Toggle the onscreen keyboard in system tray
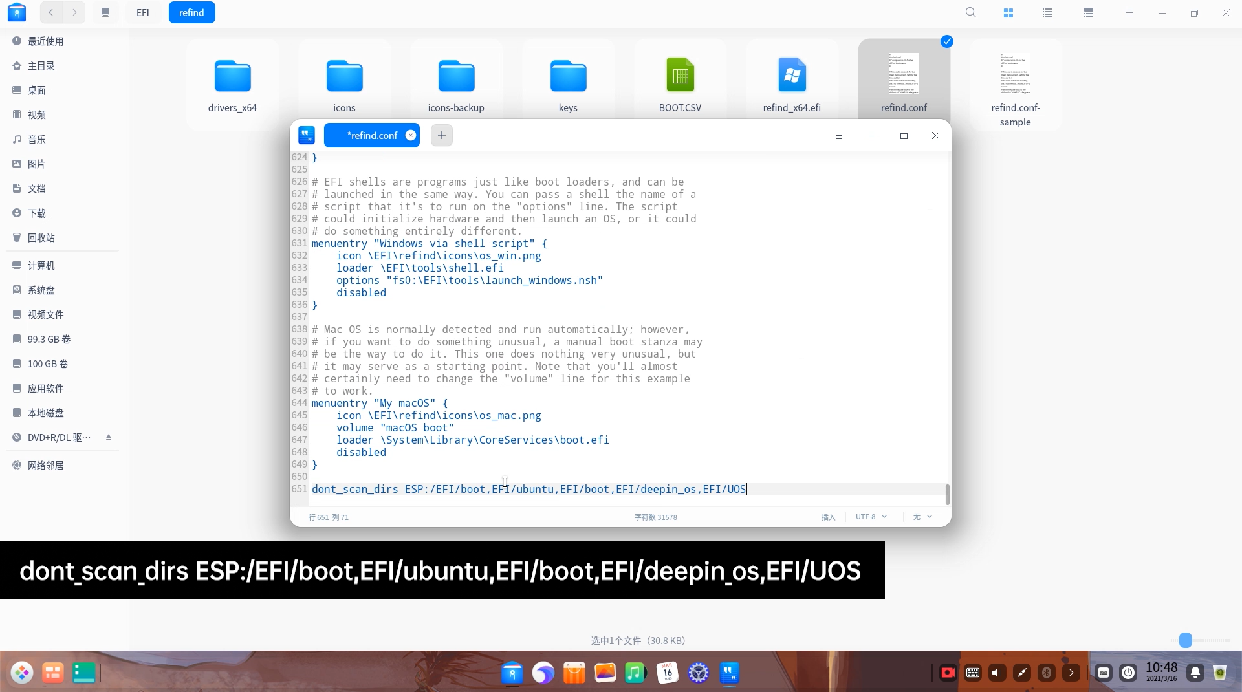 click(x=973, y=673)
